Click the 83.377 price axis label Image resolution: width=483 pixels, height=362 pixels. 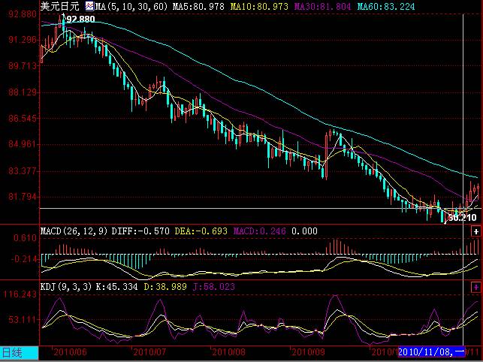(23, 170)
